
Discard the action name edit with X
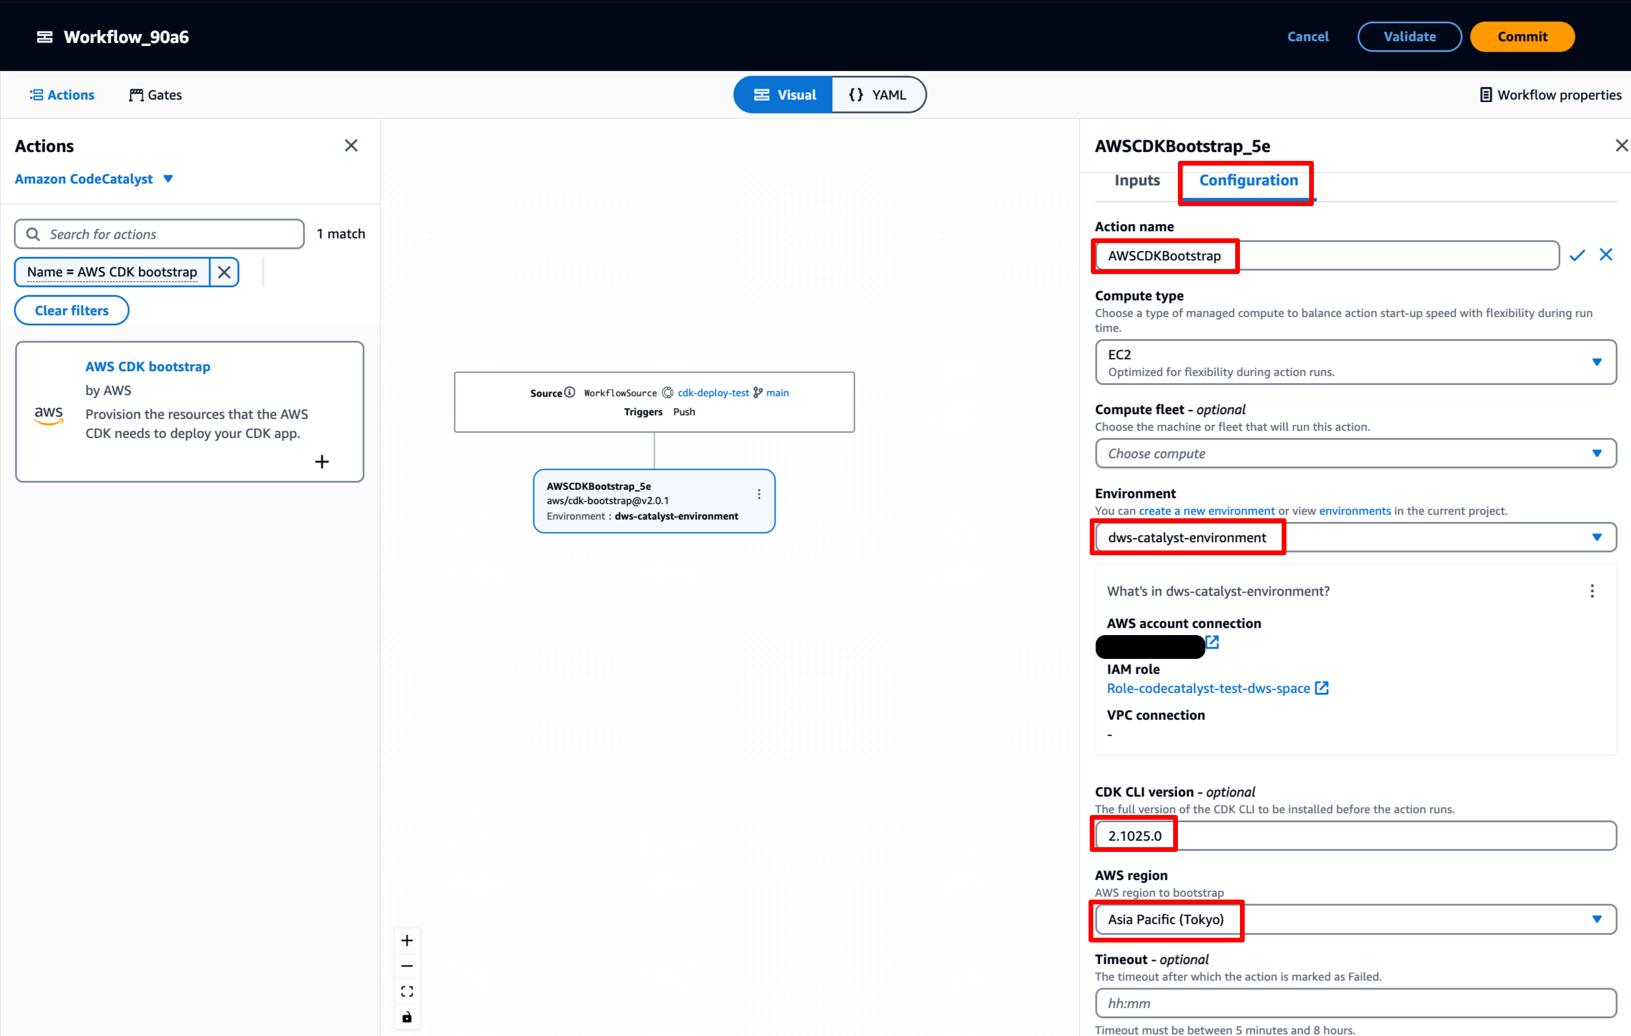[1606, 254]
